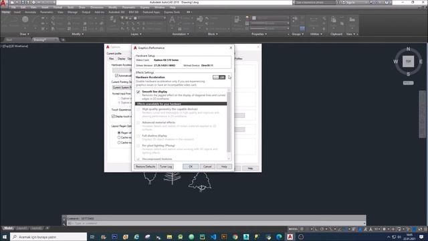Image resolution: width=428 pixels, height=241 pixels.
Task: Expand the Draw panel
Action: click(x=25, y=34)
